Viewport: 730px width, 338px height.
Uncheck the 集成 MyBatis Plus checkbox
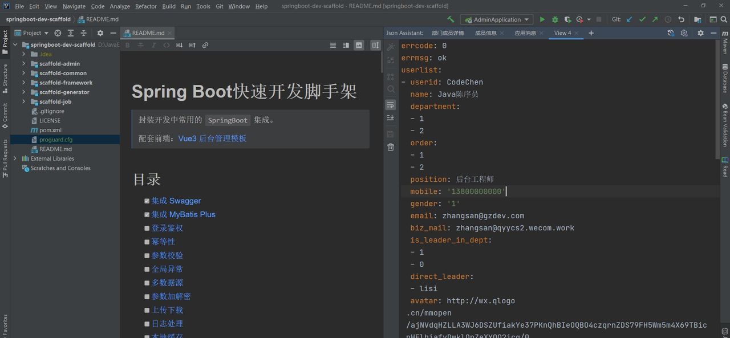147,214
